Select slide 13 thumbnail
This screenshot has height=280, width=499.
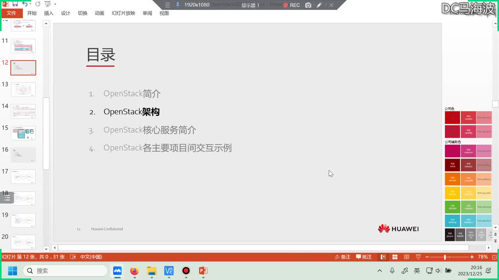click(23, 89)
